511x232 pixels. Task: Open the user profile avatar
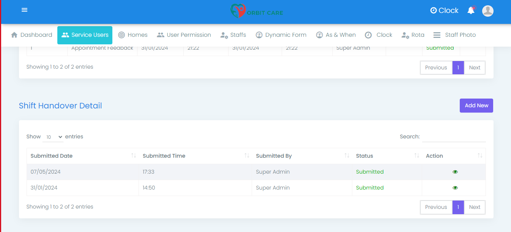(x=487, y=11)
